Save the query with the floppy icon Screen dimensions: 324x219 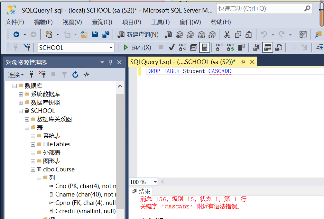(95, 34)
